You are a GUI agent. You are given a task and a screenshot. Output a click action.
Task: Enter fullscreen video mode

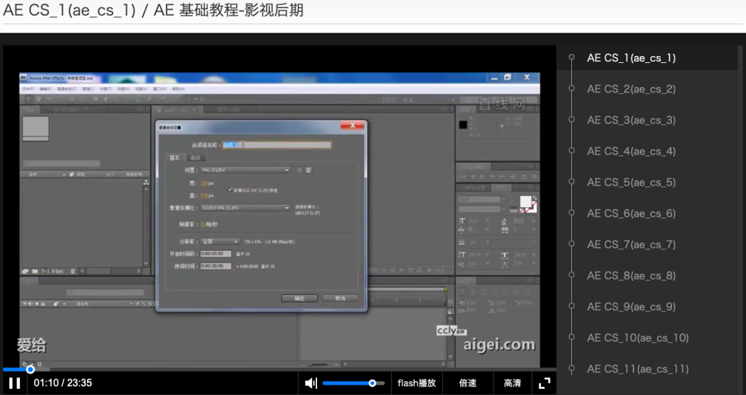coord(544,383)
